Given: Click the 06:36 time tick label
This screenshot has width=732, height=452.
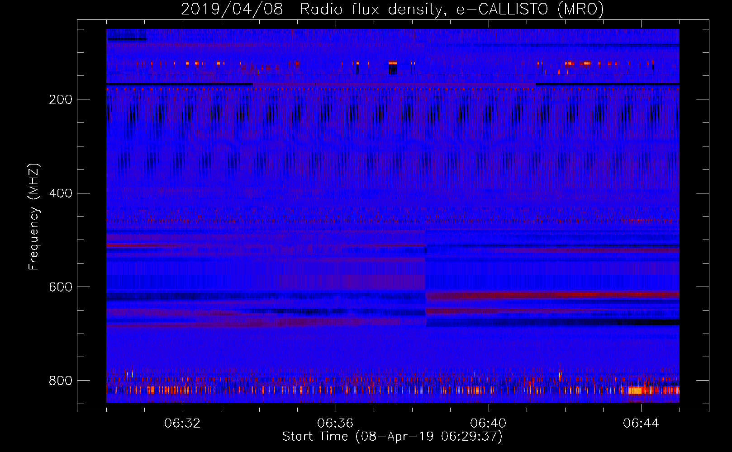Looking at the screenshot, I should point(335,424).
